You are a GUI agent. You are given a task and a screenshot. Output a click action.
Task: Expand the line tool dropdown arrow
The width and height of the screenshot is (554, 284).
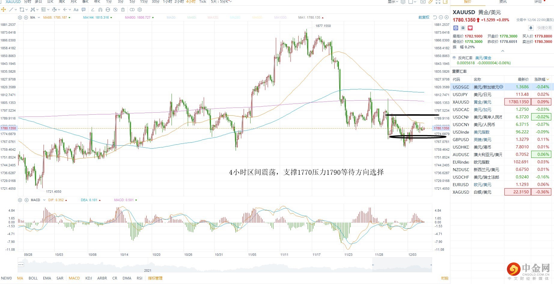pyautogui.click(x=16, y=10)
